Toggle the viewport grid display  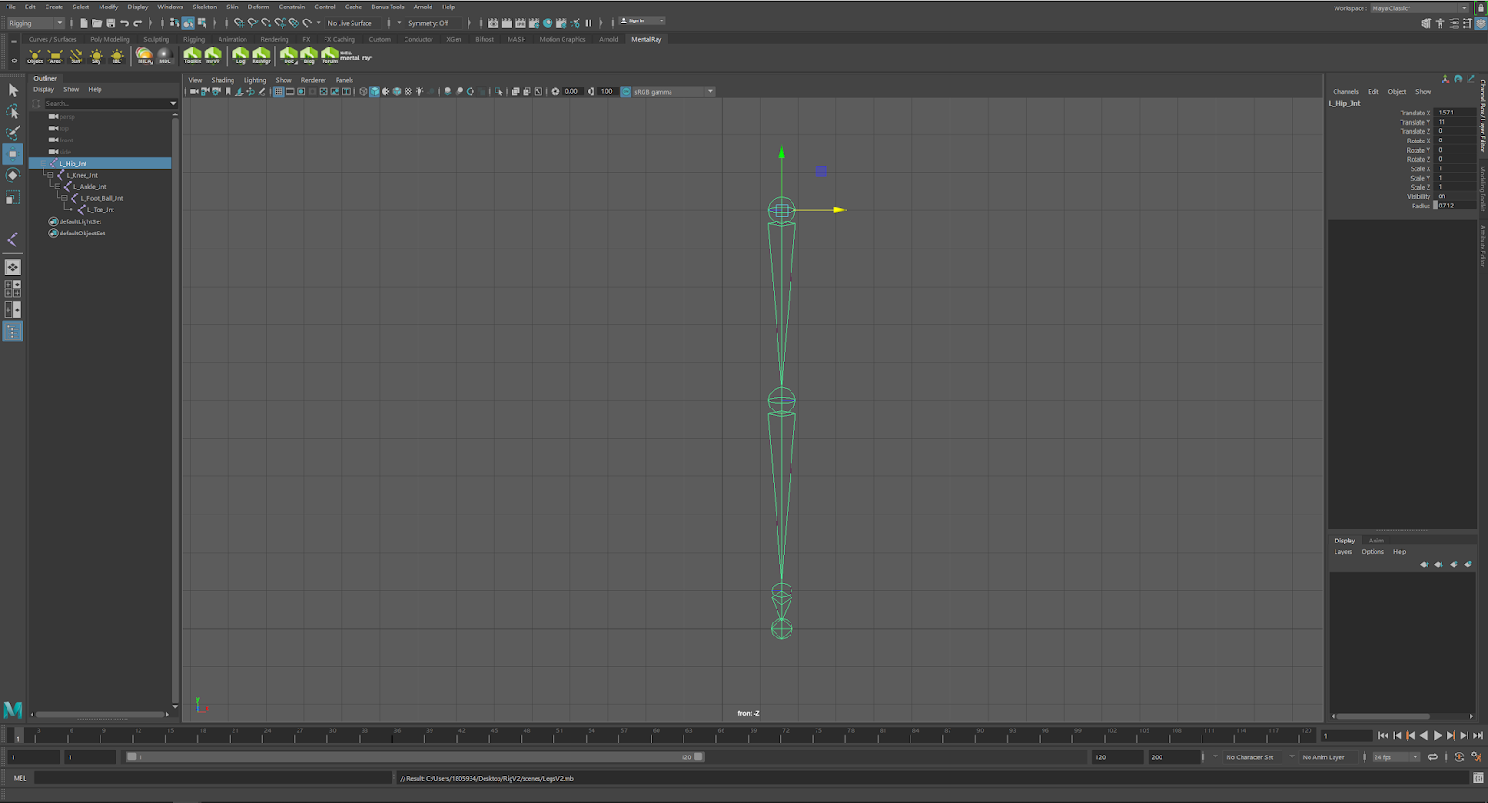(x=278, y=91)
